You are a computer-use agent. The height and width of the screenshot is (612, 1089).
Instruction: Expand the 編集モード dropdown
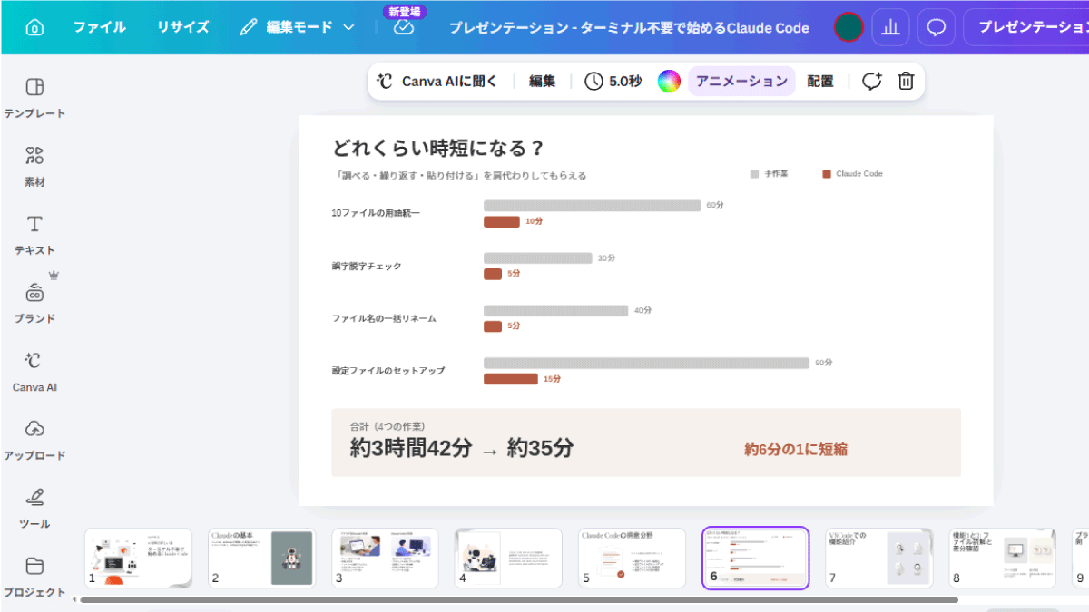pos(348,27)
